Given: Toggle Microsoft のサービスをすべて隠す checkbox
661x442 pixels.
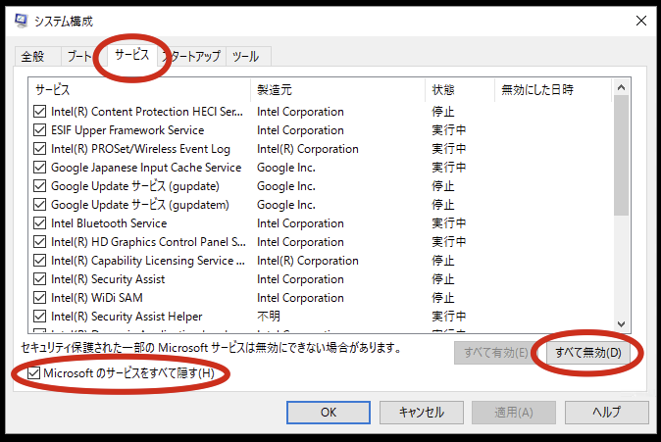Looking at the screenshot, I should point(33,372).
